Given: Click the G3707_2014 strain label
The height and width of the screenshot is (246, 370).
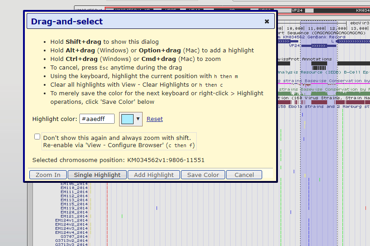Looking at the screenshot, I should (74, 237).
